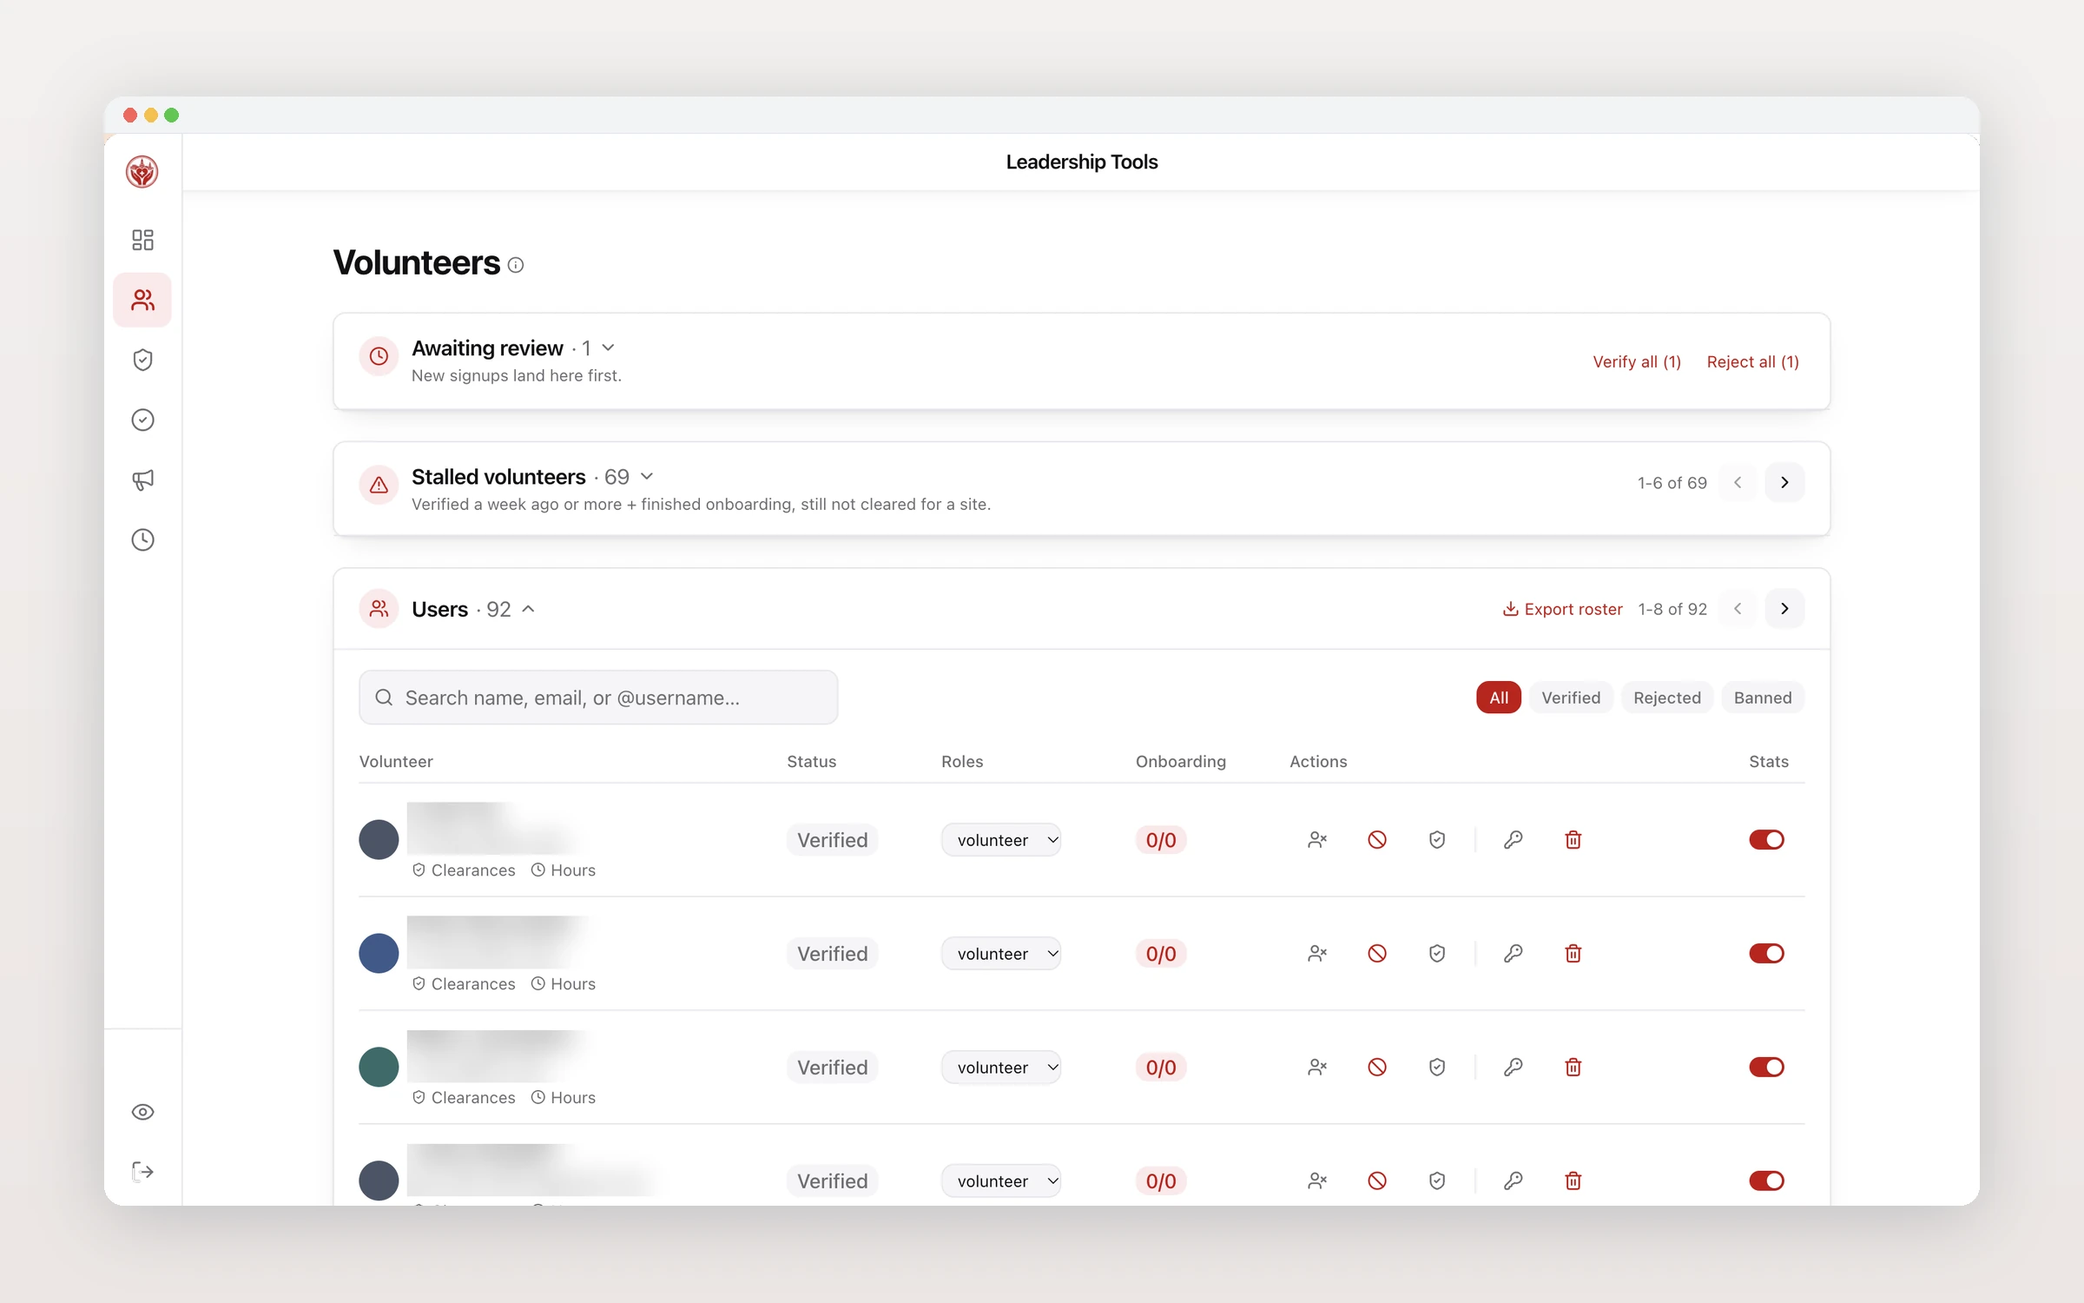The height and width of the screenshot is (1303, 2084).
Task: Select the Volunteers people icon in sidebar
Action: point(142,300)
